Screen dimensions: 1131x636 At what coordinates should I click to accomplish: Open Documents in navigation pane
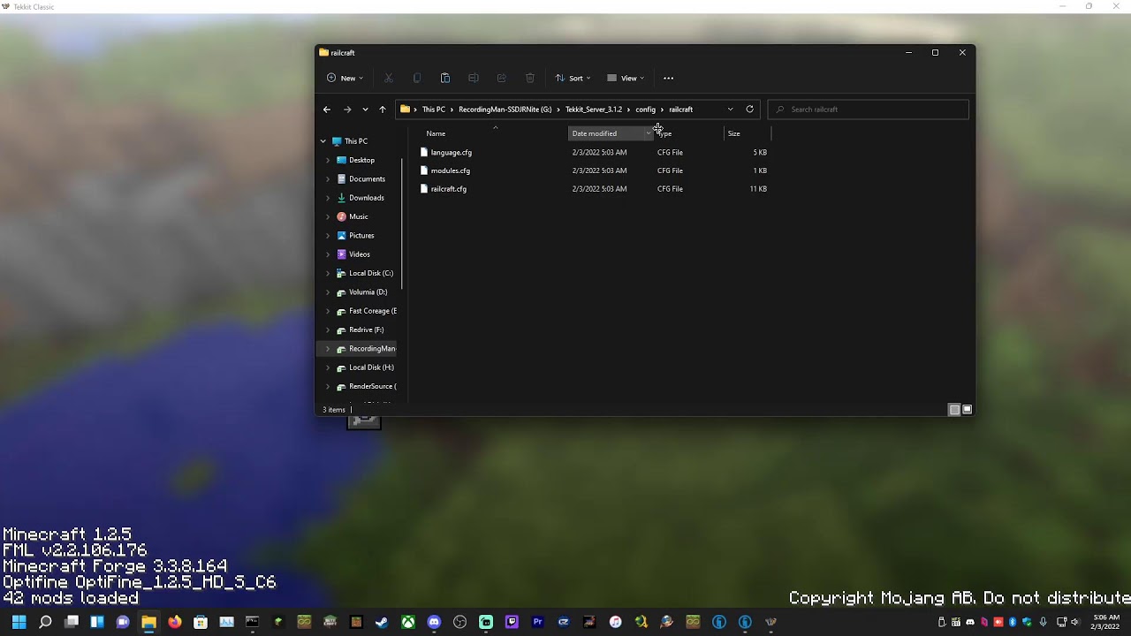coord(367,179)
